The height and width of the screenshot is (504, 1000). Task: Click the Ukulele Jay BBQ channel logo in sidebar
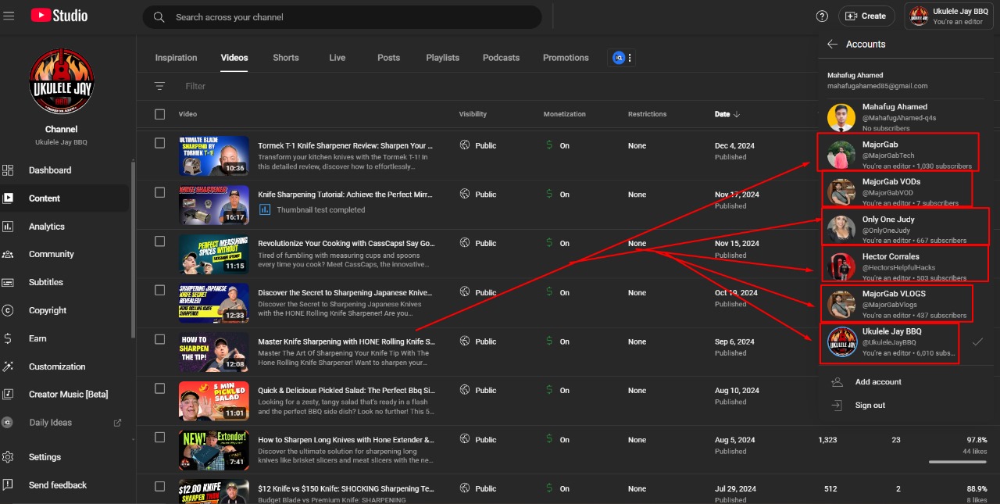[x=62, y=82]
